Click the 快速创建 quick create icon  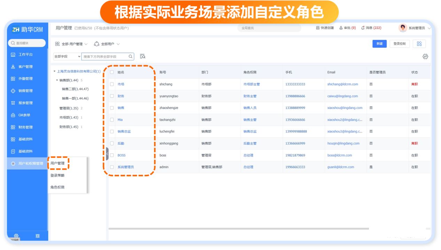(x=317, y=28)
